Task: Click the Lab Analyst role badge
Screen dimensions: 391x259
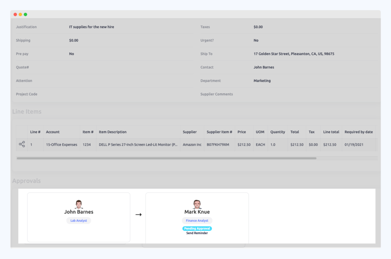Action: (x=78, y=220)
